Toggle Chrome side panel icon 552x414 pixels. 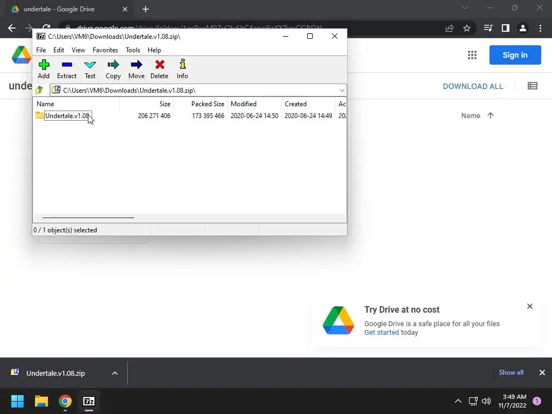(x=506, y=28)
